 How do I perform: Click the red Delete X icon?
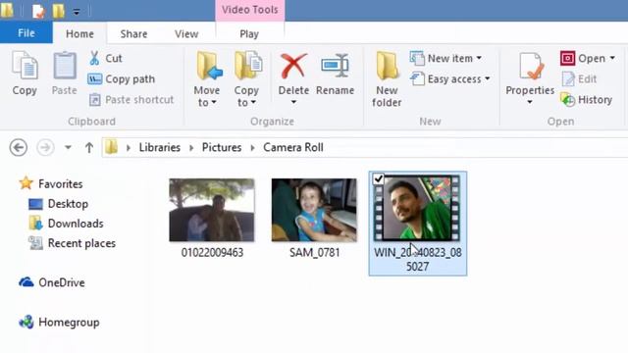tap(293, 66)
